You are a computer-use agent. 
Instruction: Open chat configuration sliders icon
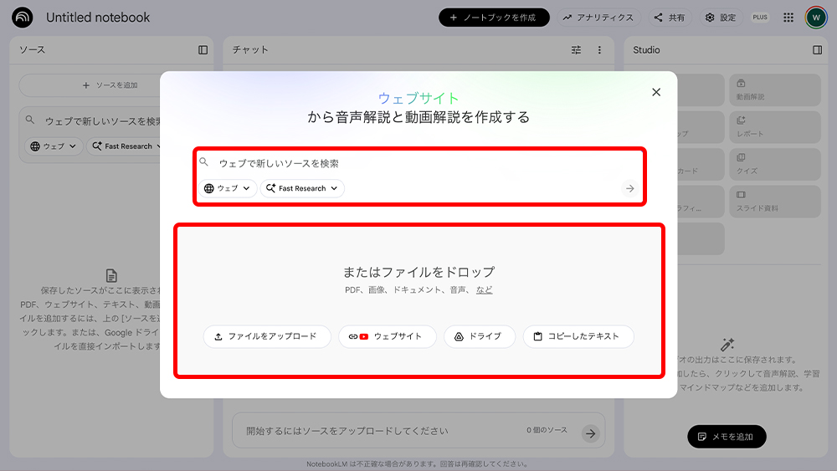point(576,50)
